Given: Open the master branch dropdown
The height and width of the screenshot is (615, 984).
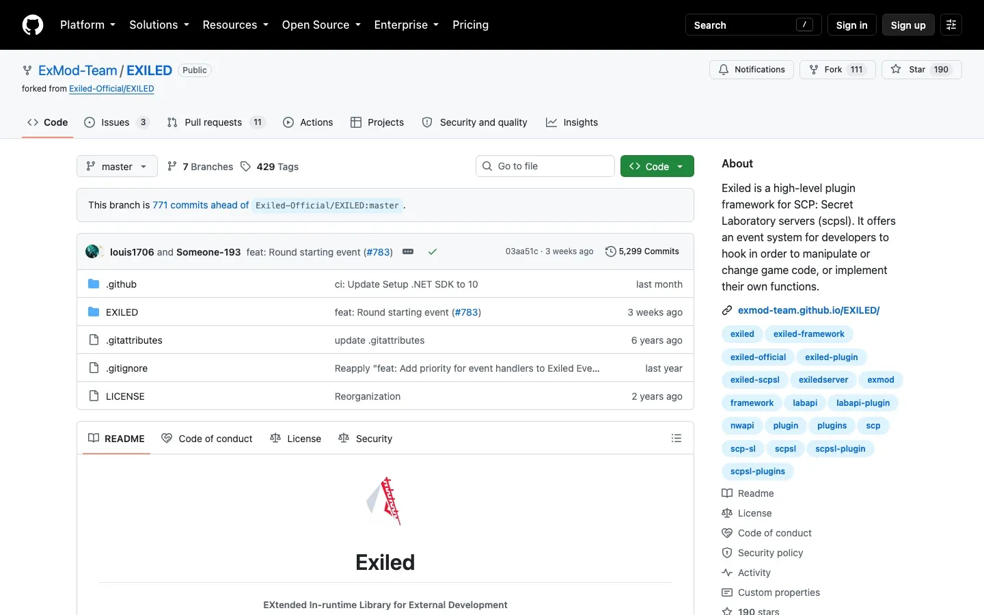Looking at the screenshot, I should (117, 166).
